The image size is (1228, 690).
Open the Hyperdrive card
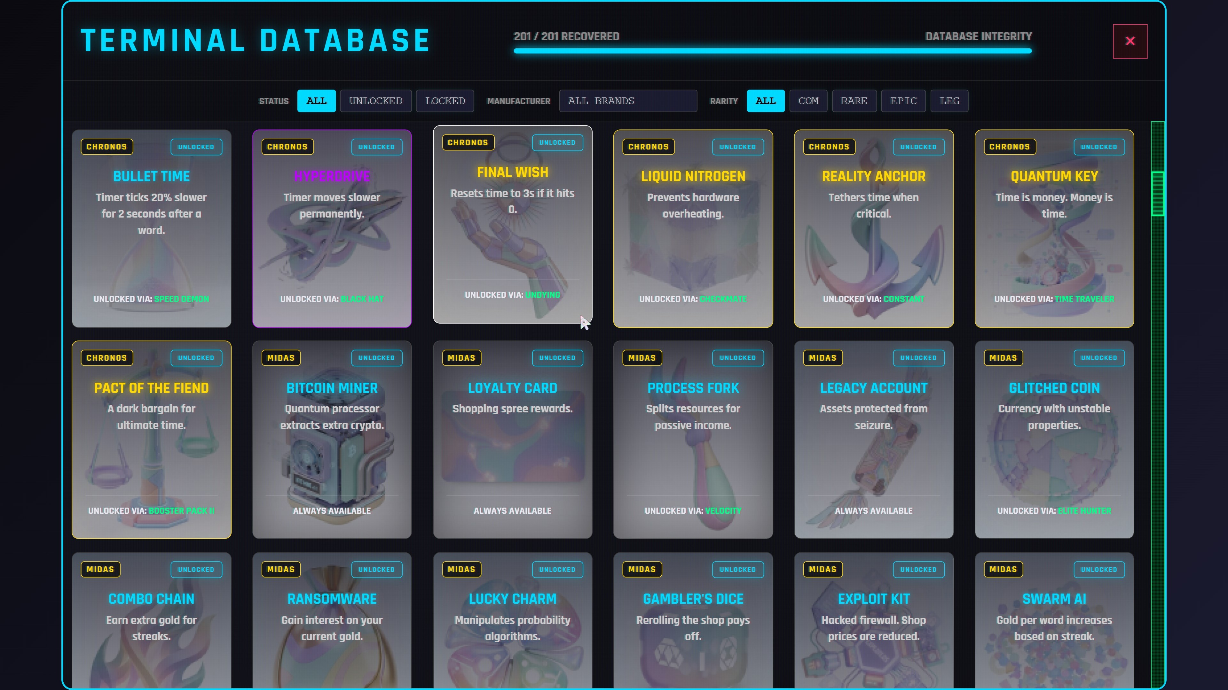332,229
